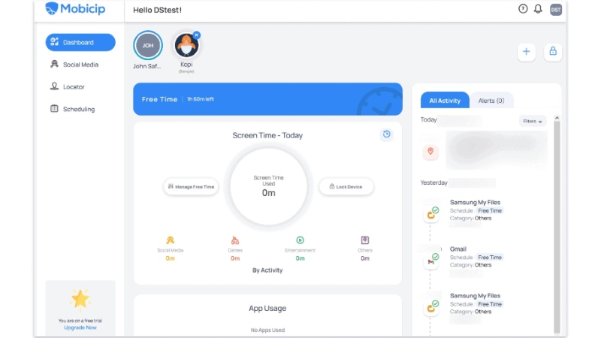Click the 'Yesterday' activity heading
This screenshot has height=338, width=601.
(434, 183)
